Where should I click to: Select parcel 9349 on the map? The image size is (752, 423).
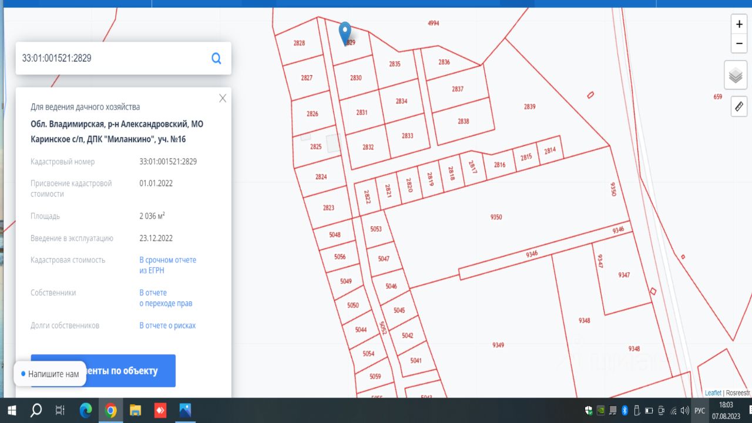tap(498, 345)
